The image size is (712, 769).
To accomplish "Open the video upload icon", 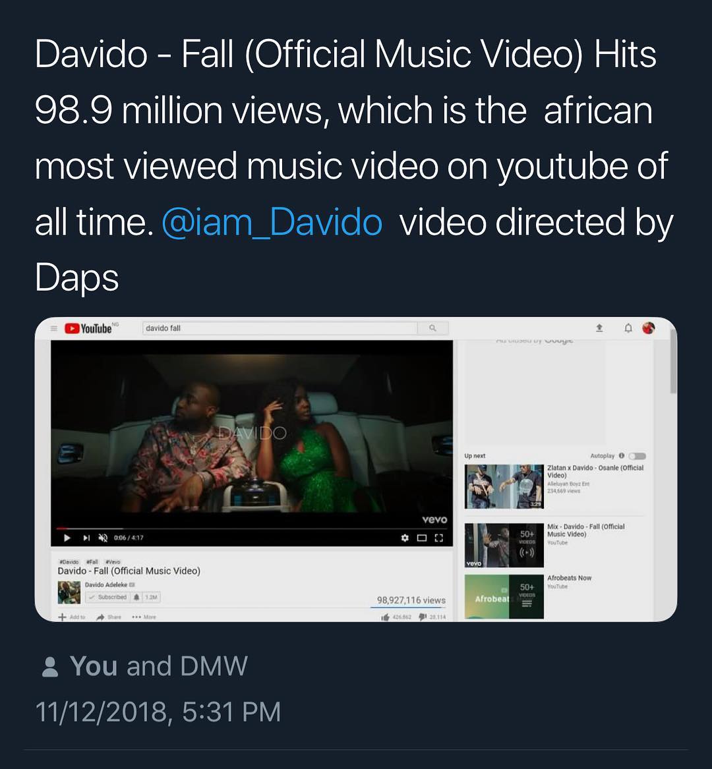I will 599,328.
